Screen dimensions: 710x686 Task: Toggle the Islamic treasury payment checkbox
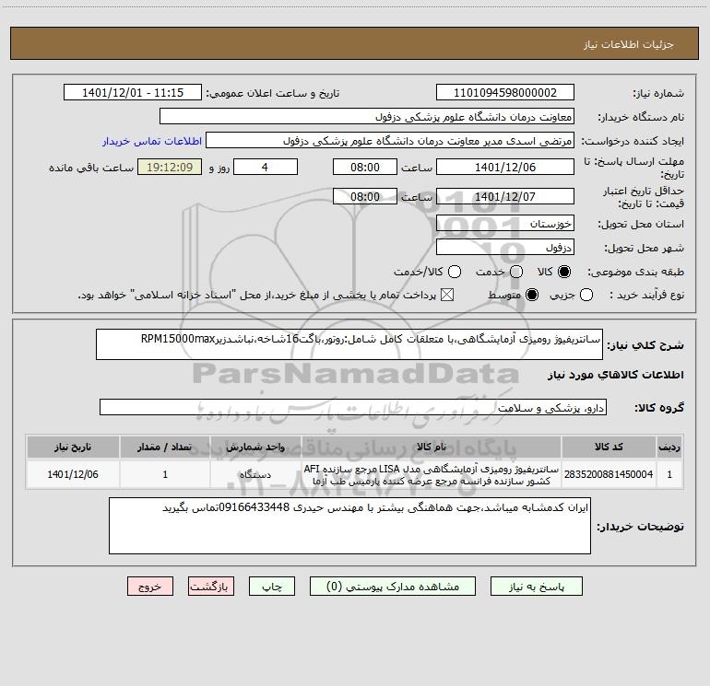tap(447, 295)
